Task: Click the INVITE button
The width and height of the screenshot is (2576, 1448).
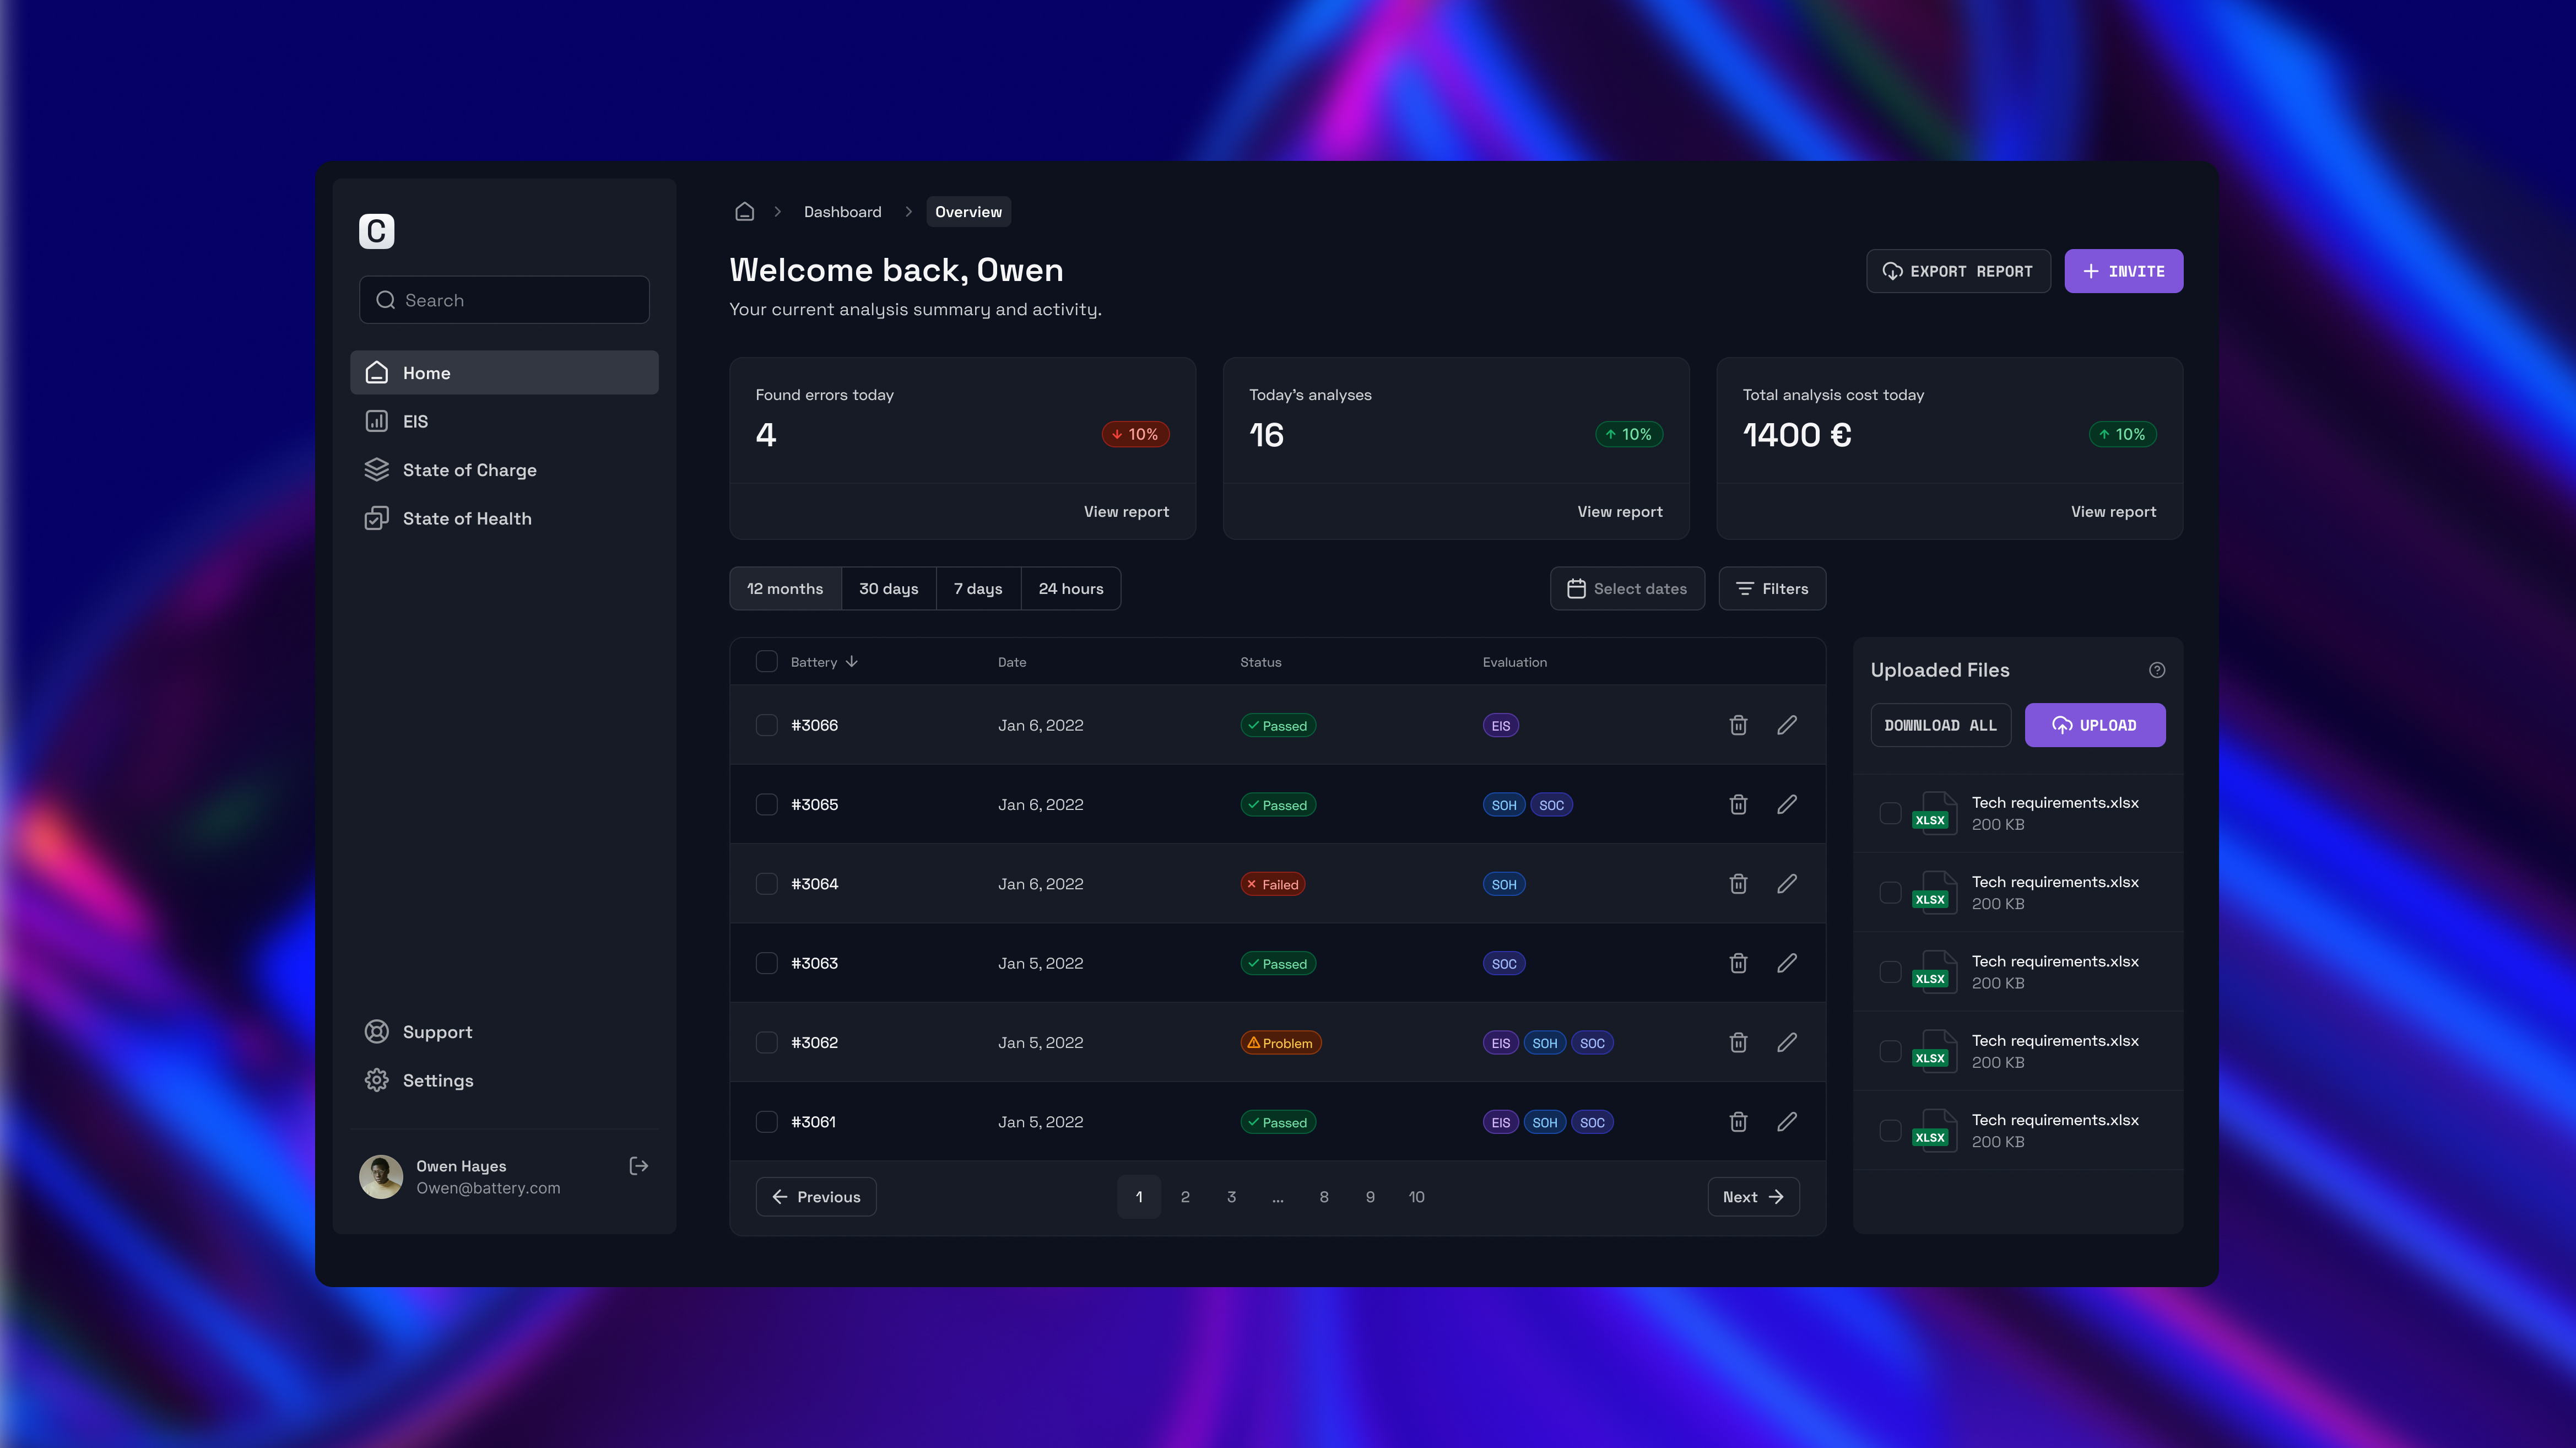Action: [2123, 270]
